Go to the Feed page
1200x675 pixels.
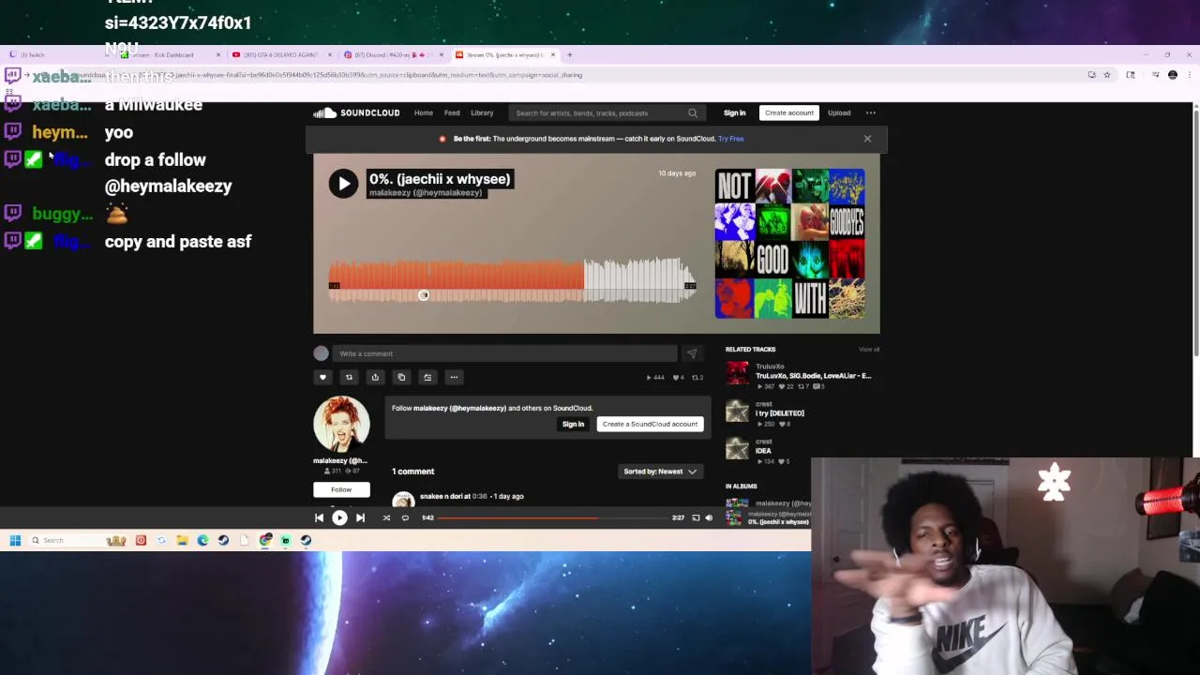tap(452, 112)
